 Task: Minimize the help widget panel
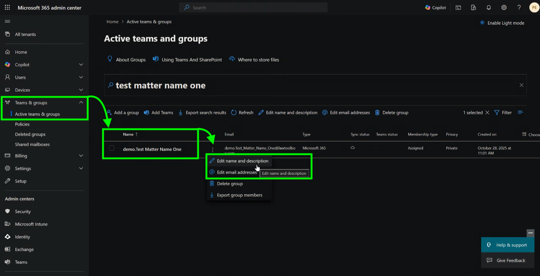pos(530,233)
